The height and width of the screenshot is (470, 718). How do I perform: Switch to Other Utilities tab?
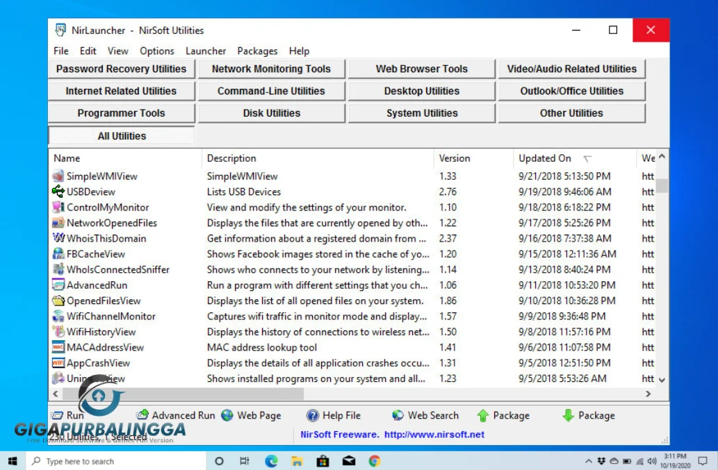pos(572,113)
